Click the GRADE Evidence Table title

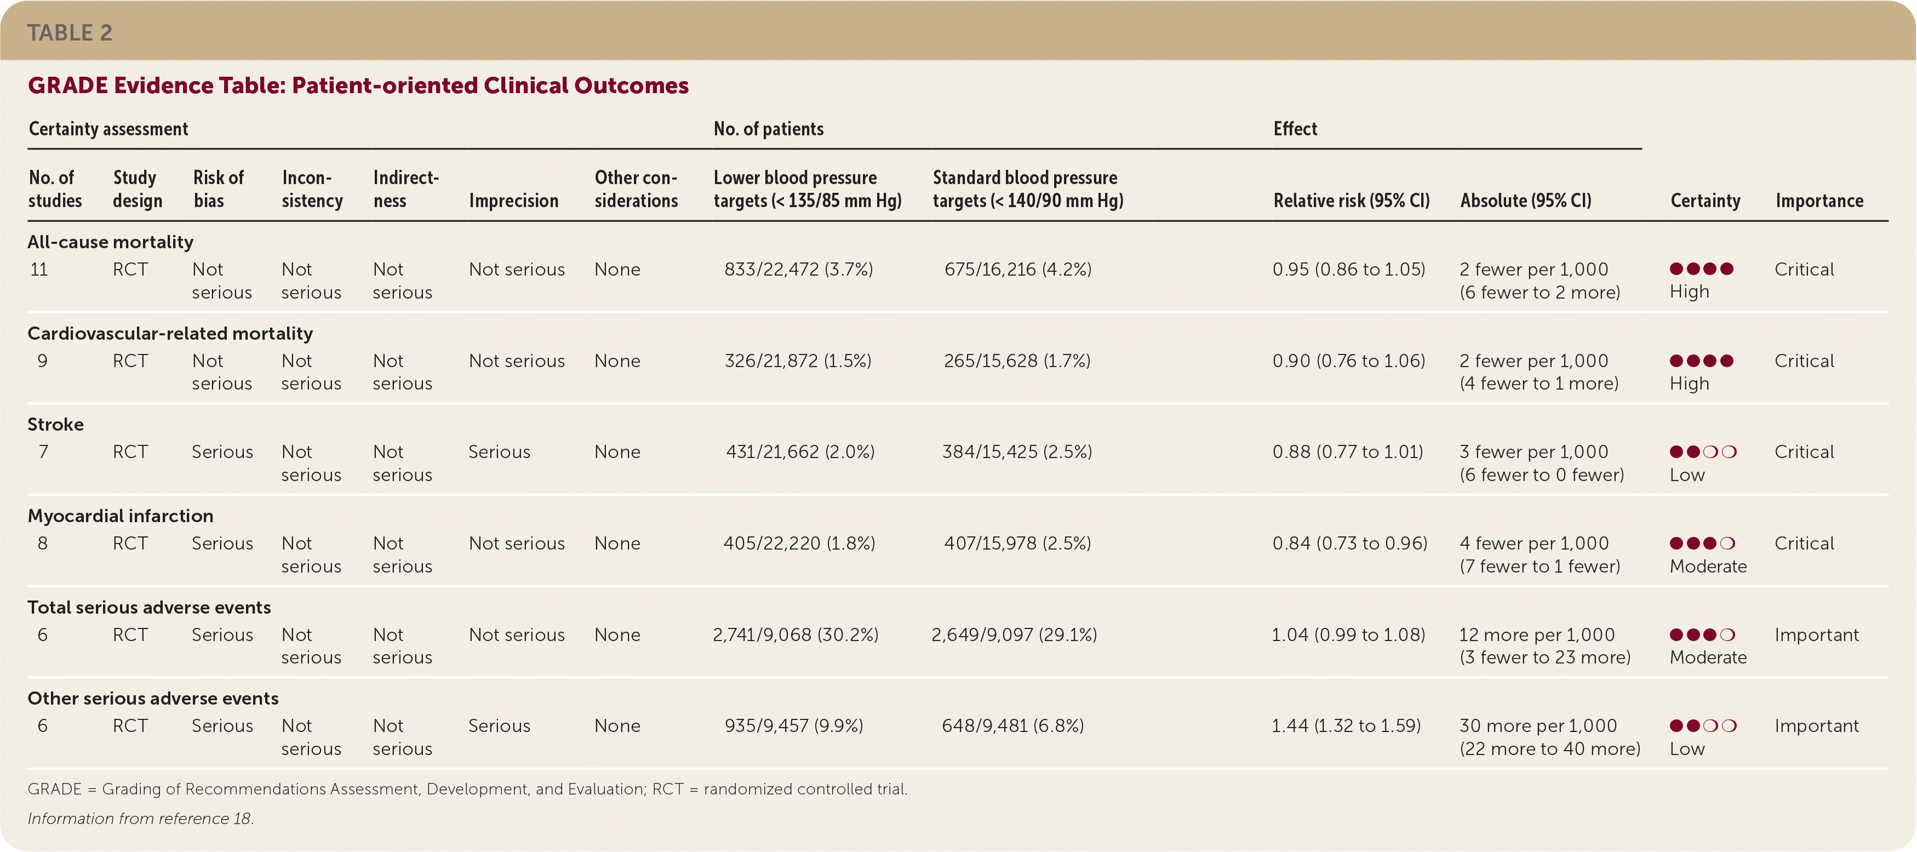[358, 85]
